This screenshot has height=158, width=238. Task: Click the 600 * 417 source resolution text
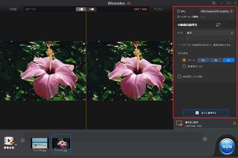pos(31,9)
